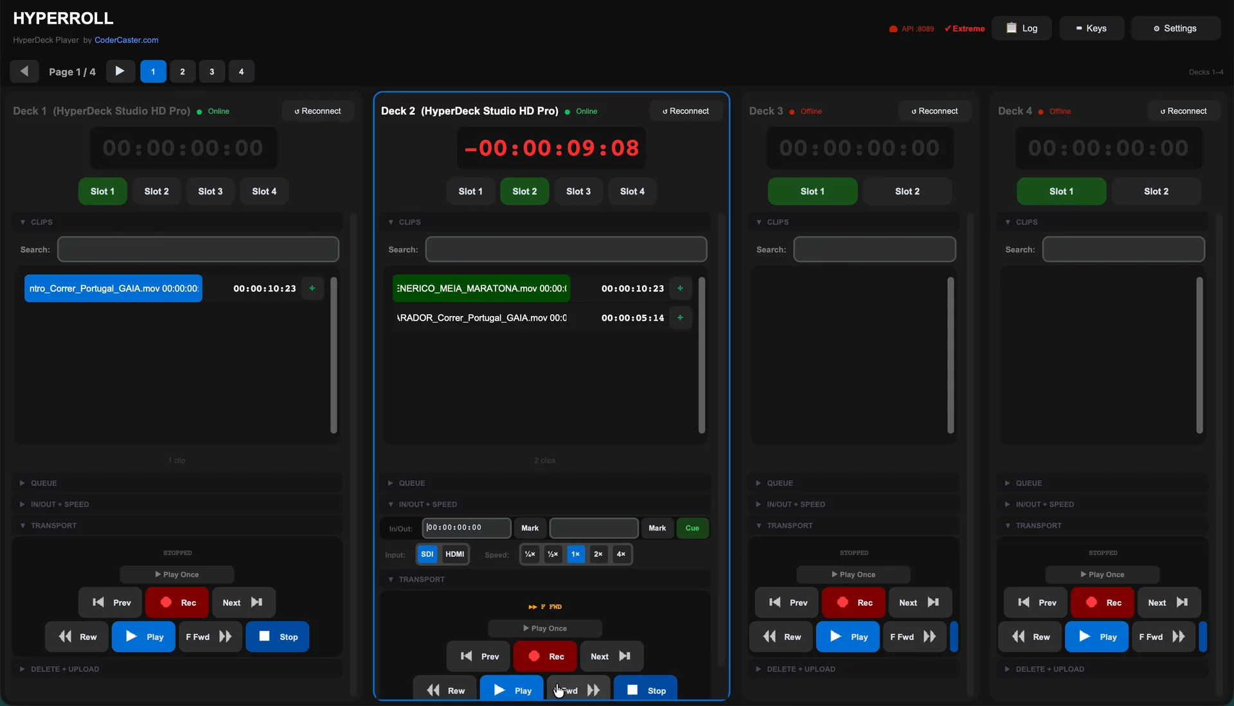The height and width of the screenshot is (706, 1234).
Task: Add ENERICO_MEIA_MARATONA clip to queue with plus icon
Action: point(680,288)
